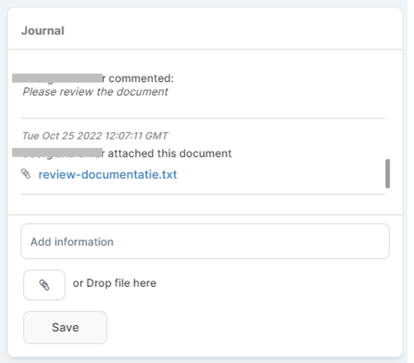414x363 pixels.
Task: Select the "Please review the document" comment text
Action: tap(95, 92)
